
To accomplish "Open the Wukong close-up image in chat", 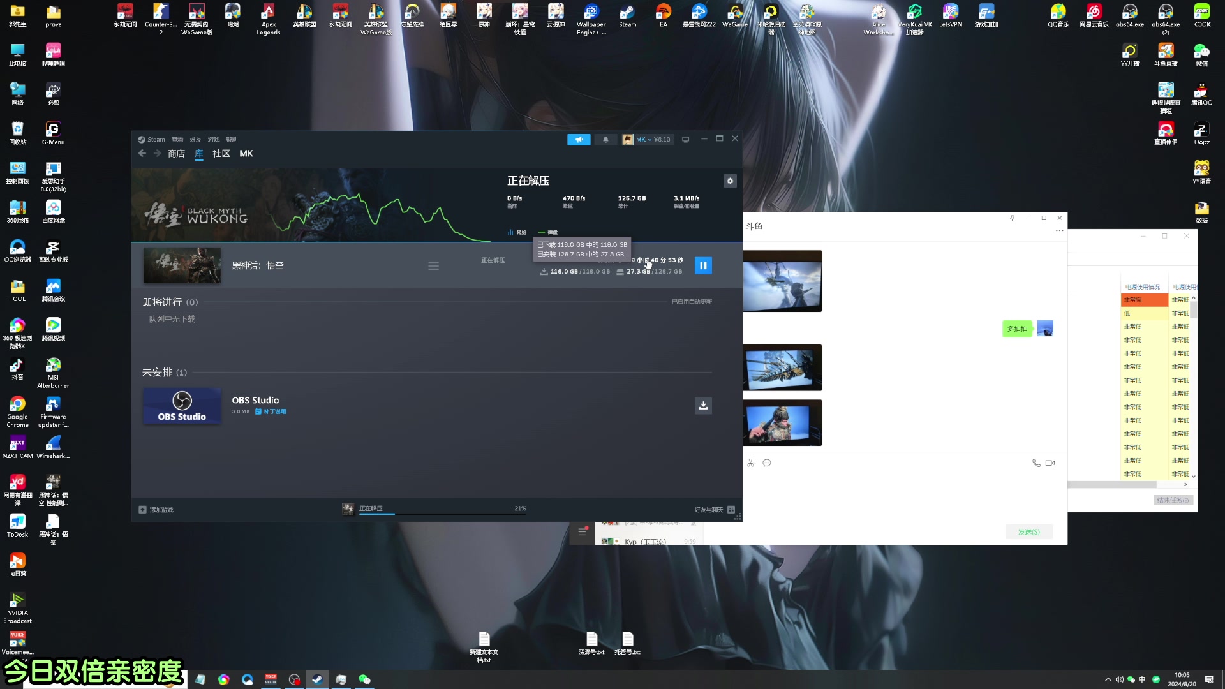I will click(782, 423).
